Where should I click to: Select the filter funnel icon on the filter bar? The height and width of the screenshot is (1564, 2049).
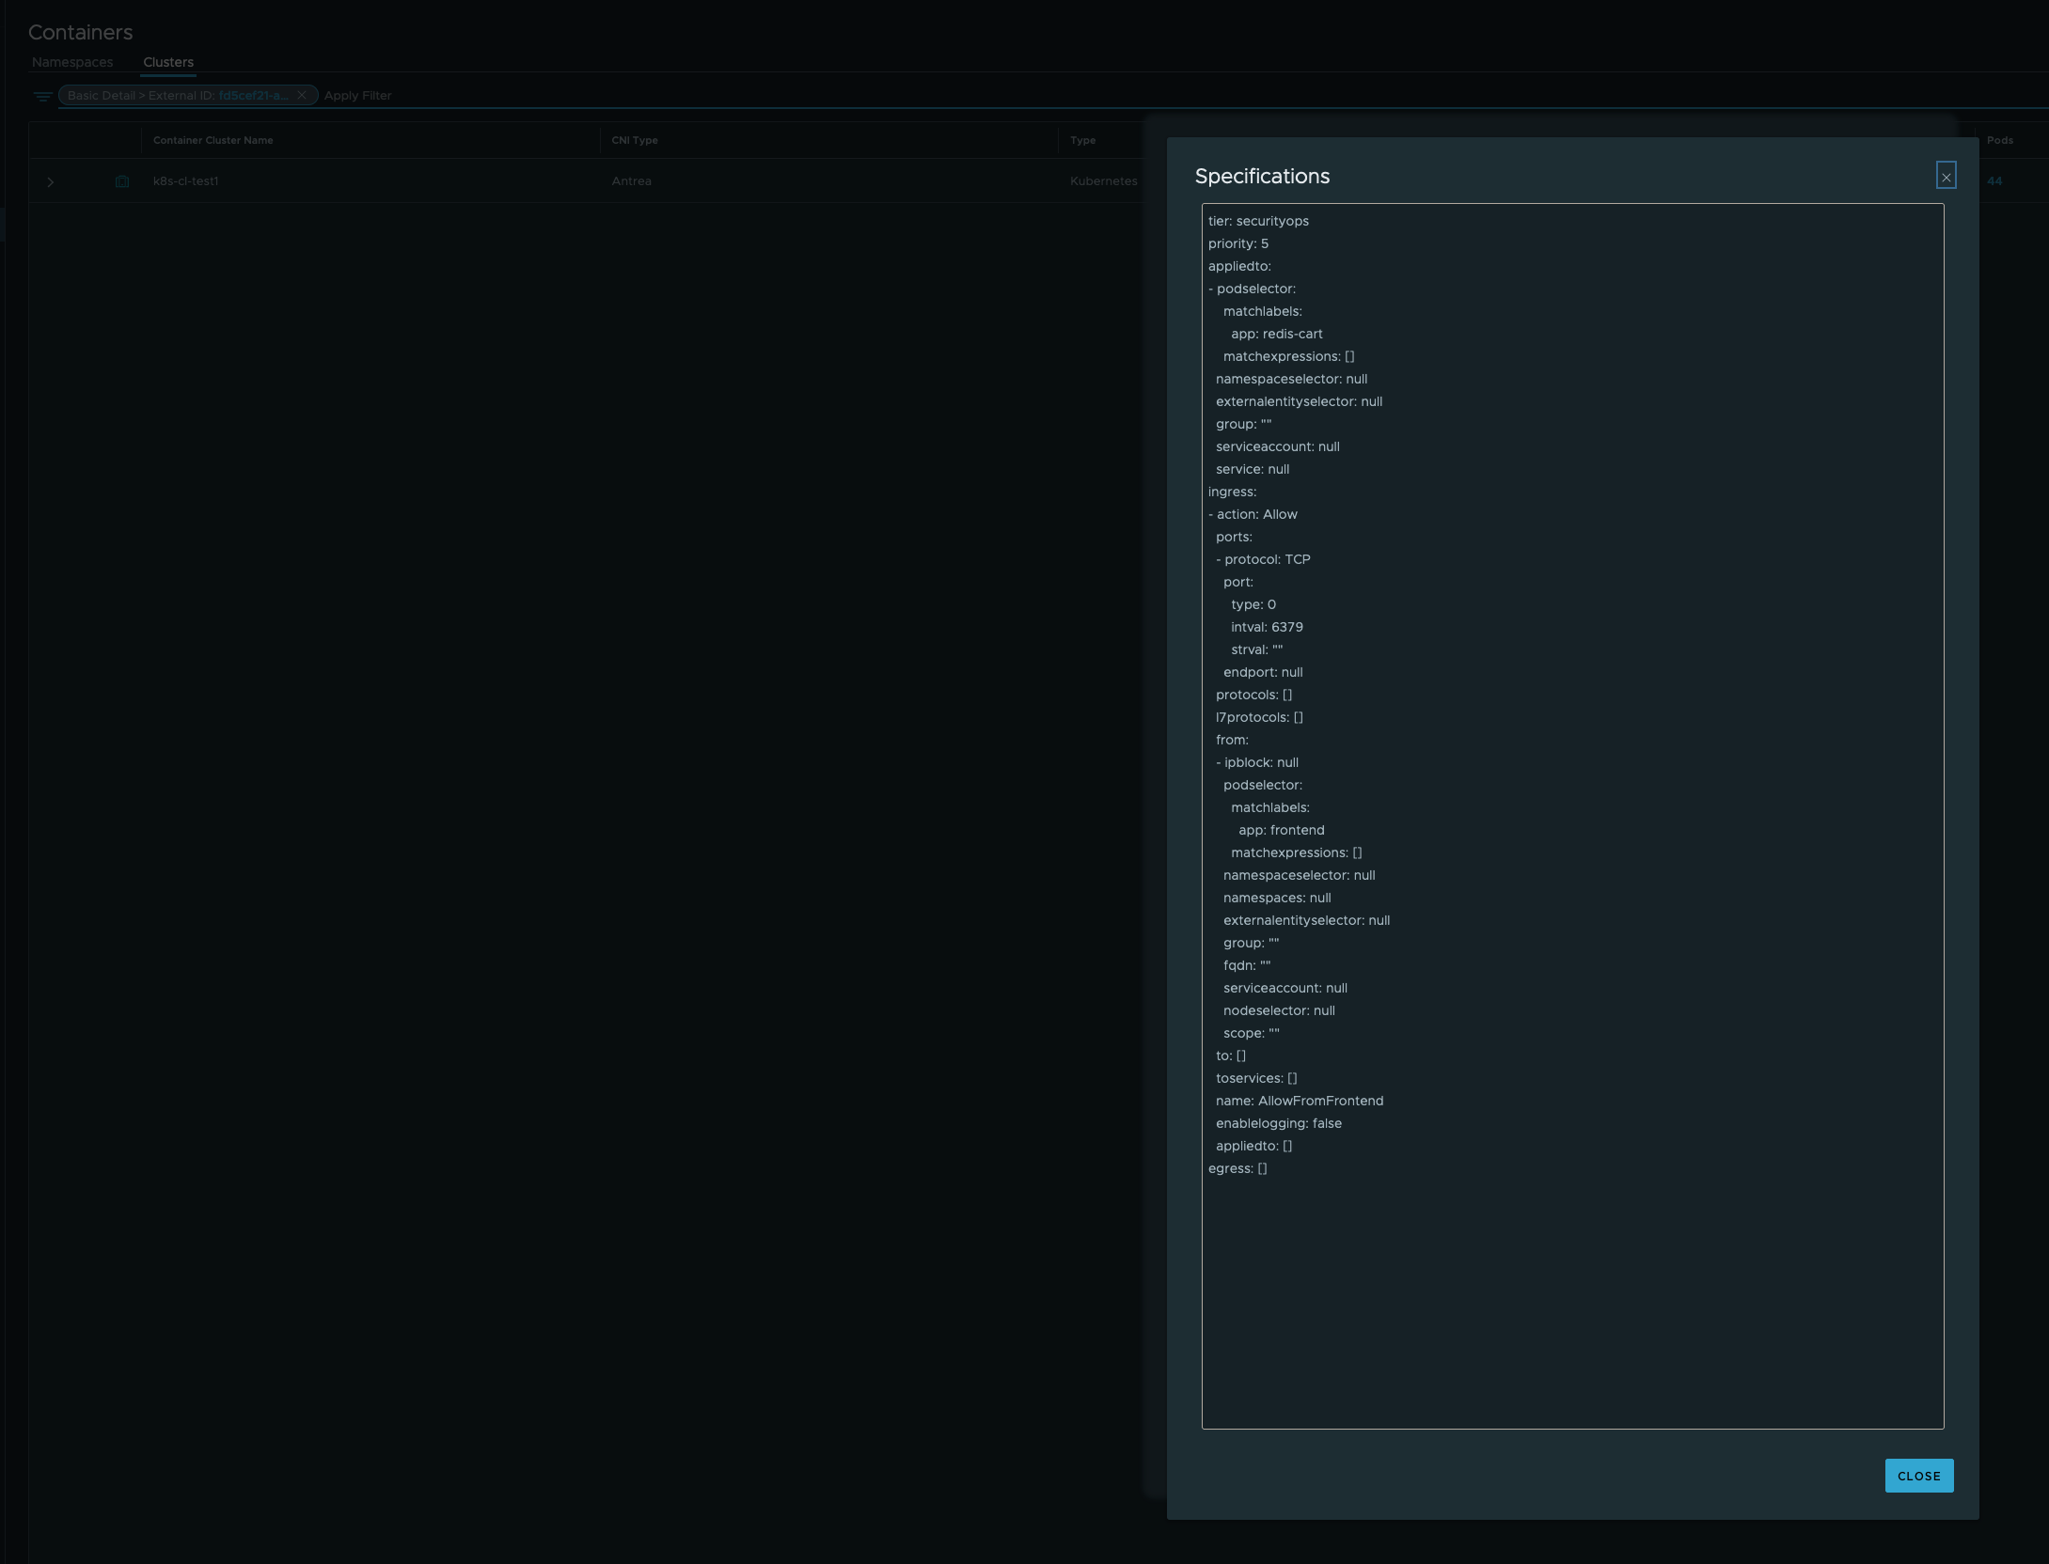point(43,95)
